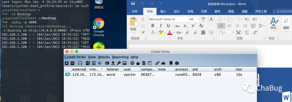Open the Attacks menu in Cobalt Strike

pos(104,57)
